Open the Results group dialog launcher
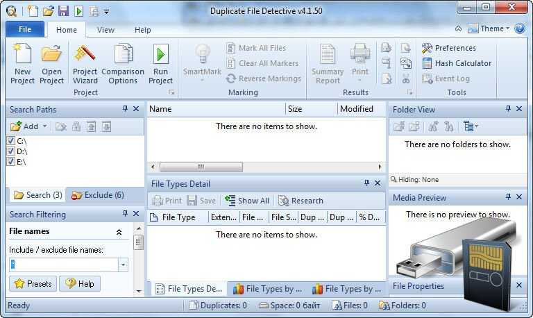 point(409,92)
